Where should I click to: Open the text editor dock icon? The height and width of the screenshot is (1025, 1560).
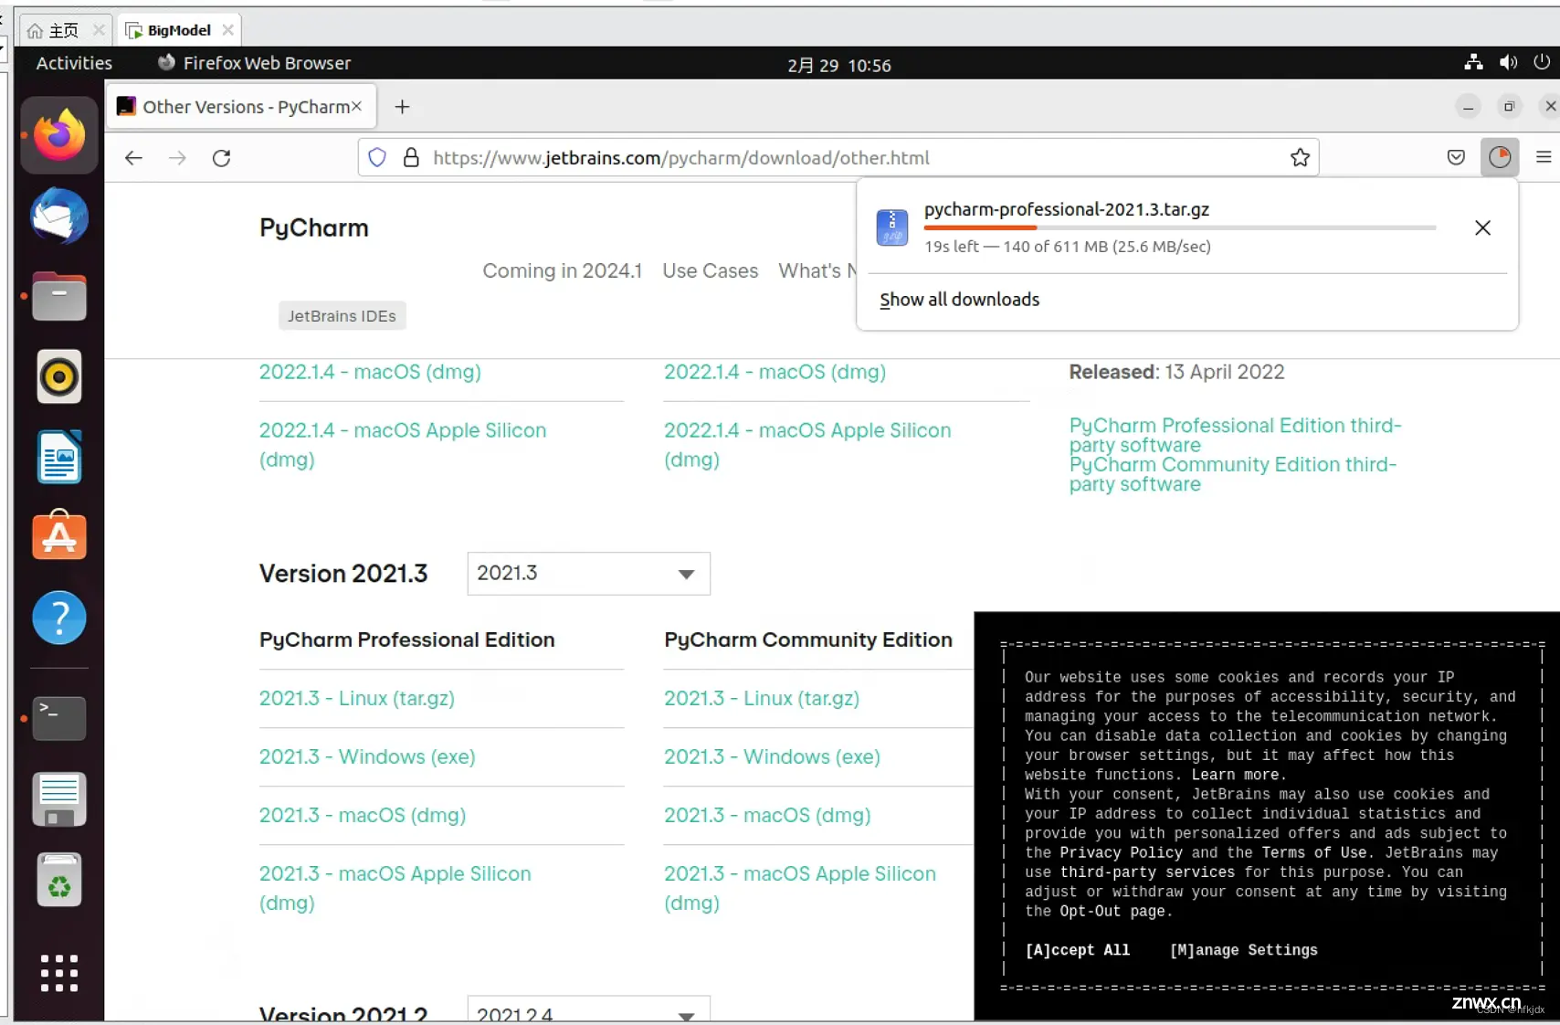coord(59,799)
